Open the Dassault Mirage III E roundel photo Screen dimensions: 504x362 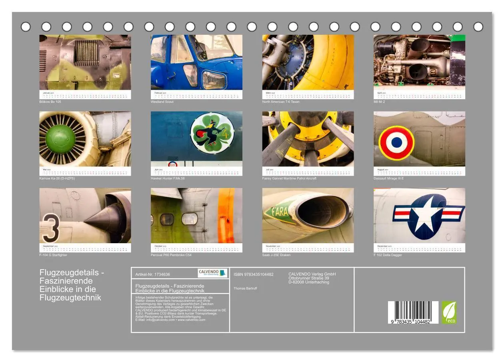(419, 139)
